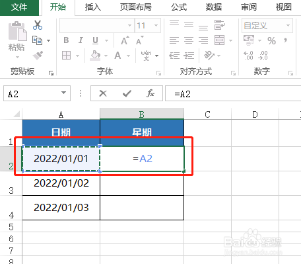The width and height of the screenshot is (301, 264).
Task: Switch to the 开始 tab
Action: click(58, 7)
